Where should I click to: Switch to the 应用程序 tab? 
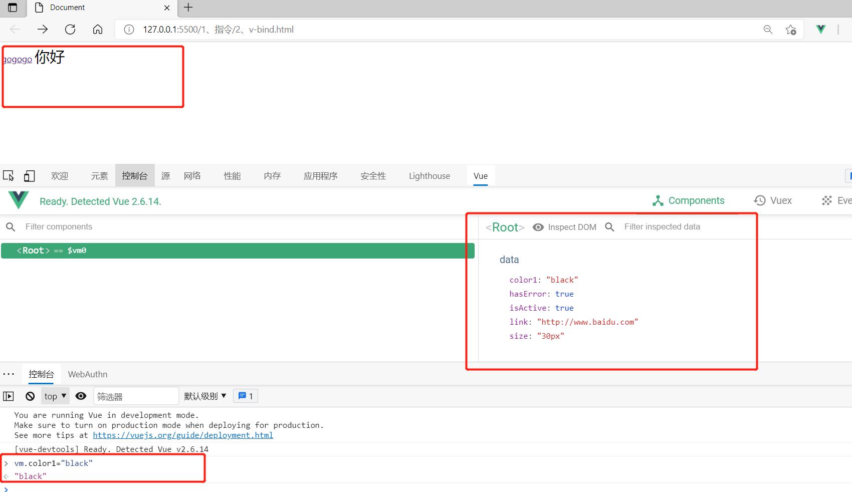(321, 176)
